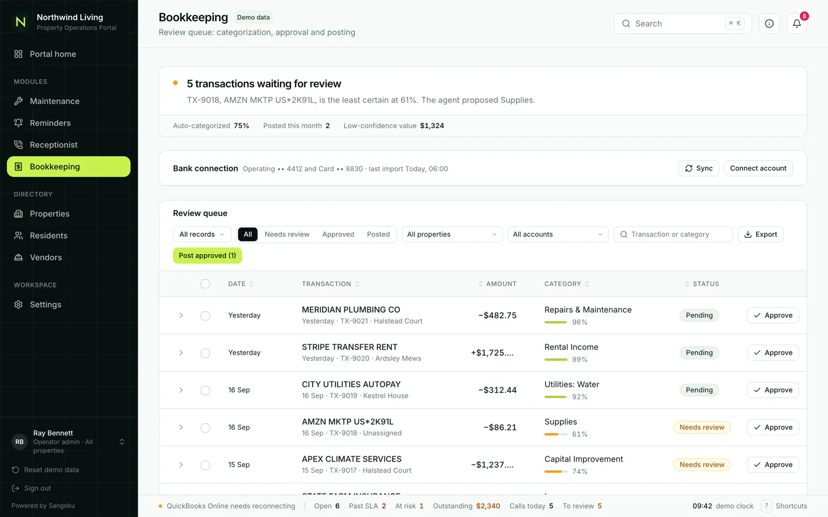This screenshot has height=517, width=828.
Task: Check the AMZN MKTP US*2K91L row checkbox
Action: 205,428
